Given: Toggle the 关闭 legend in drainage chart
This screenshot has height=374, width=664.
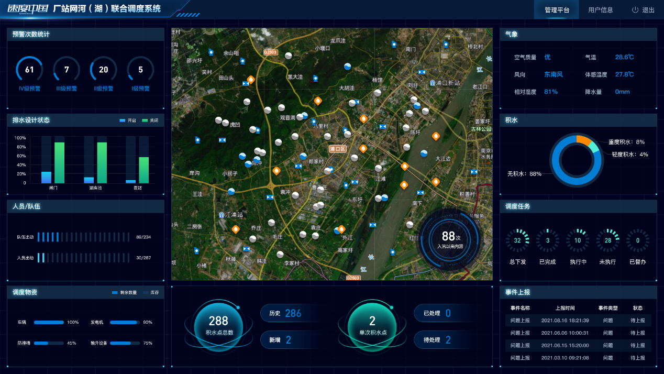Looking at the screenshot, I should [x=150, y=120].
